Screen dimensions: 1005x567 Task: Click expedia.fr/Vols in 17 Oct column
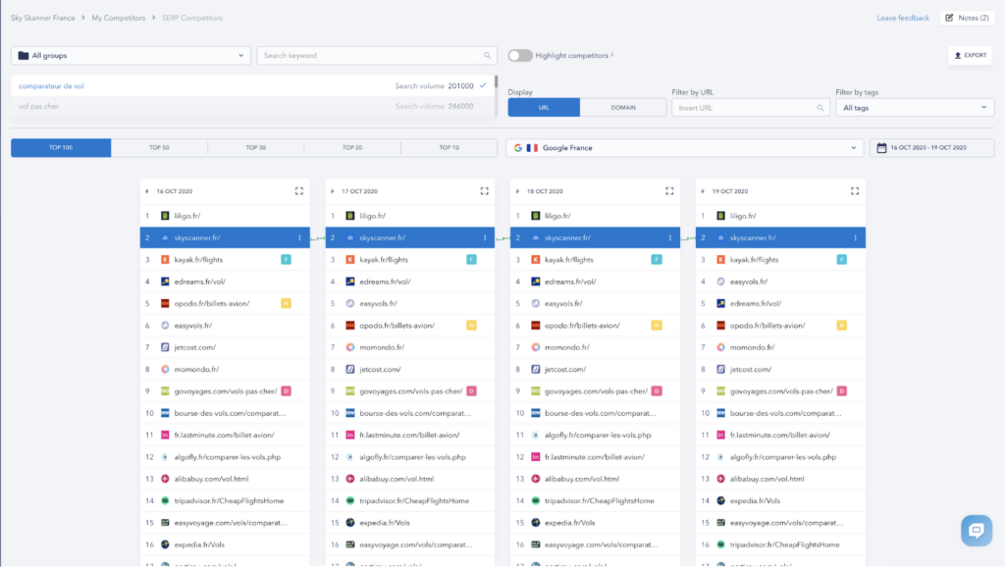[385, 523]
